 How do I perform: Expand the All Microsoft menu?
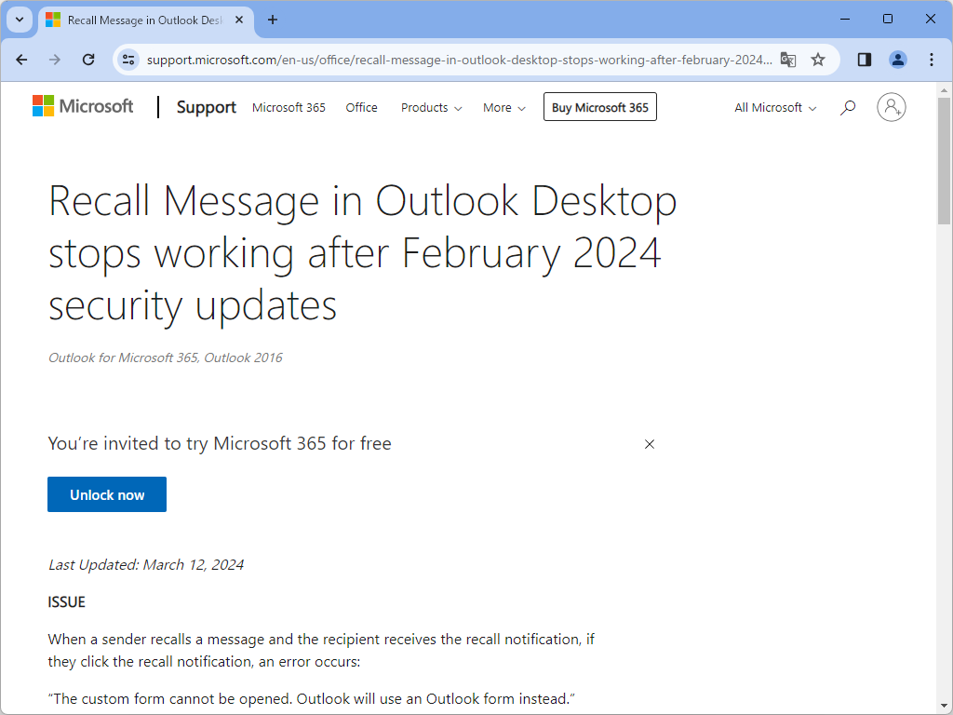775,108
